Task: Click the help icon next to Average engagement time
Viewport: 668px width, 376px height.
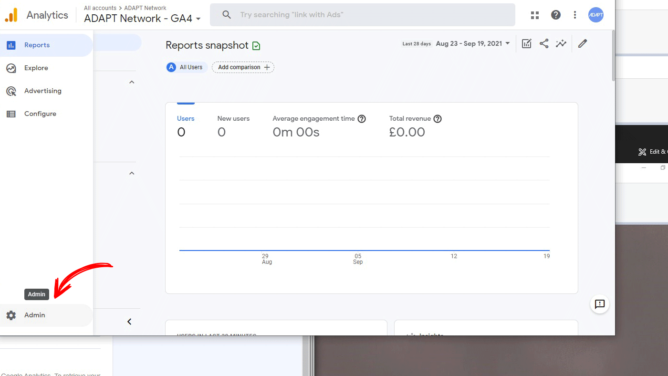Action: (x=362, y=119)
